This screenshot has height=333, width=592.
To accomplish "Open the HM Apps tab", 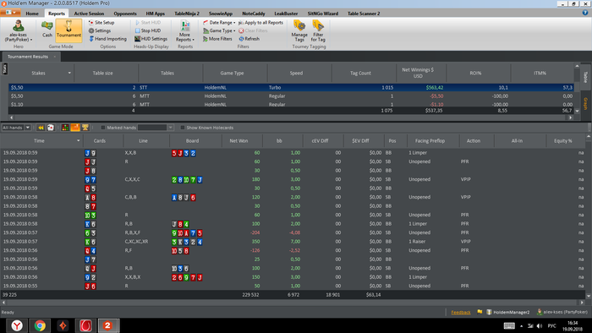I will [x=156, y=14].
